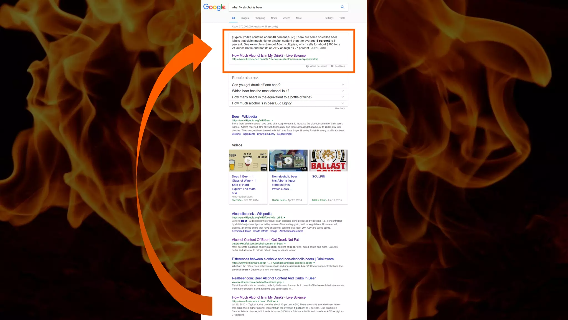Play the Does 1 Beer video

(248, 161)
